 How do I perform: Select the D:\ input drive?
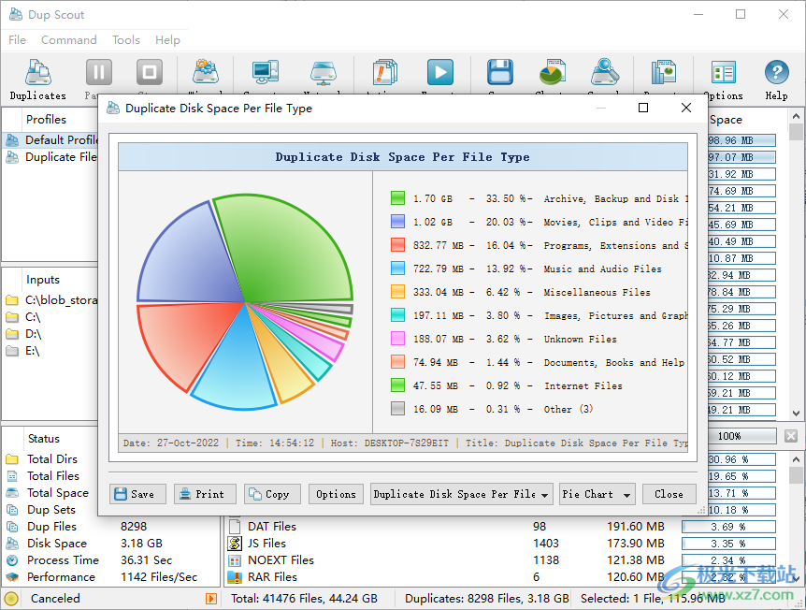(x=23, y=334)
